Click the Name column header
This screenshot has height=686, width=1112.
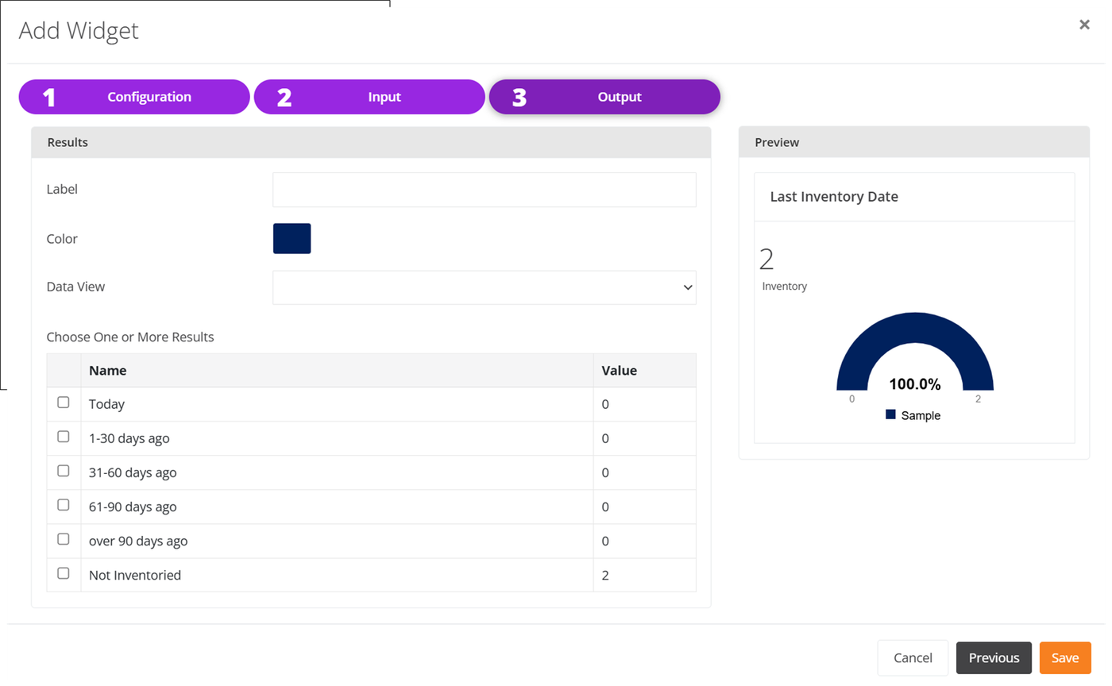337,370
